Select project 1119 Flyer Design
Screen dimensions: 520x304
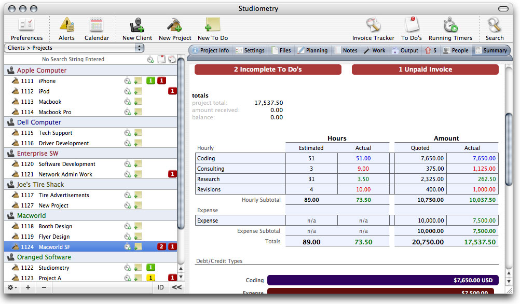(x=90, y=237)
